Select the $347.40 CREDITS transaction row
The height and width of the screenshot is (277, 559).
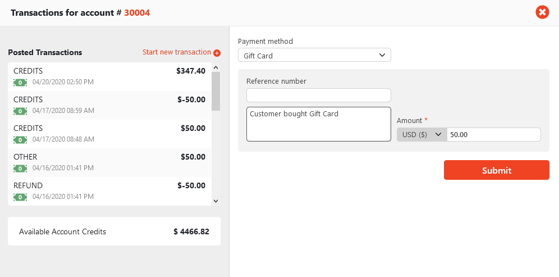109,76
